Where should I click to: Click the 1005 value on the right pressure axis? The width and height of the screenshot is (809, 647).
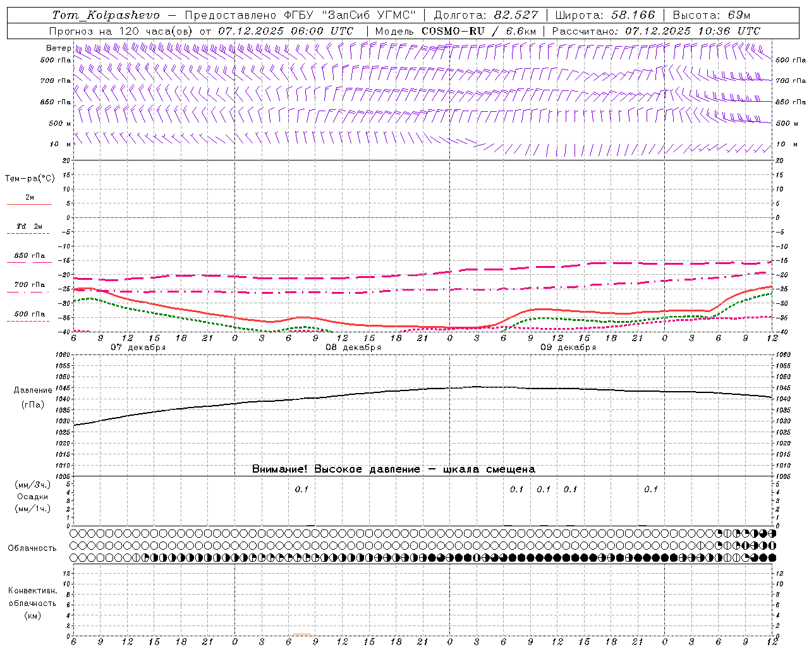click(782, 476)
